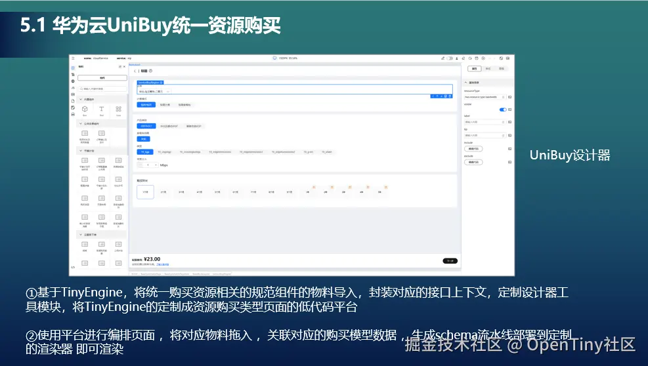Screen dimensions: 648x366
Task: Open the blue link below the ¥23.00 price
Action: click(162, 264)
